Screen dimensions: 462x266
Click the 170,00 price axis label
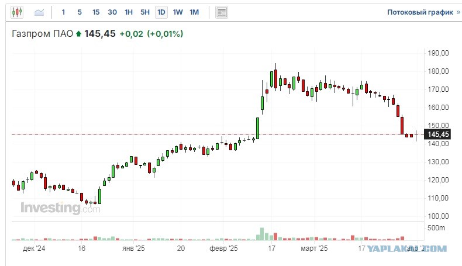pyautogui.click(x=438, y=89)
